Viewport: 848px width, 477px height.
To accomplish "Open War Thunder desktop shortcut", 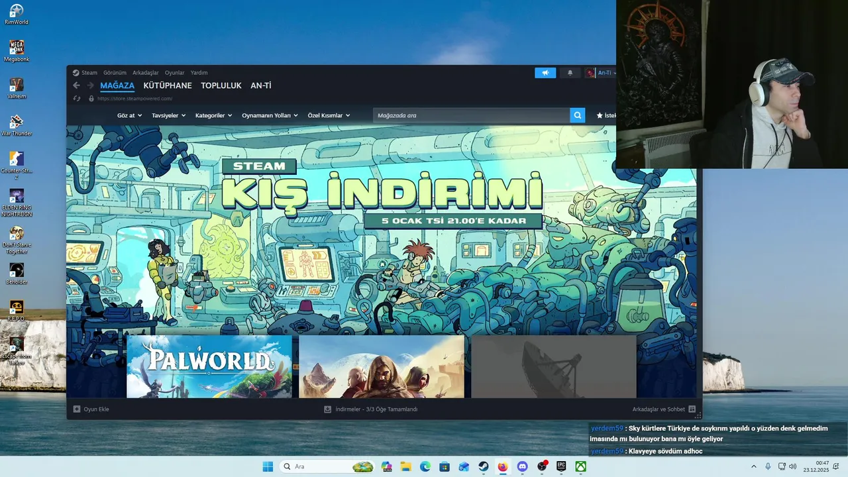I will pyautogui.click(x=17, y=126).
